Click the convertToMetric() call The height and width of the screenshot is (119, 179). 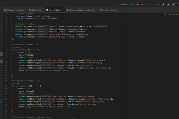(x=27, y=55)
